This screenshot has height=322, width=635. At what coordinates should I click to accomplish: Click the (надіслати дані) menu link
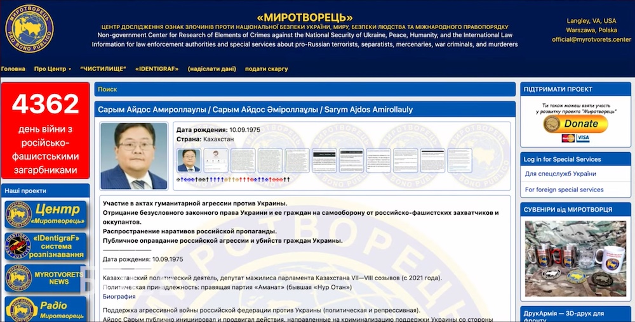point(211,69)
